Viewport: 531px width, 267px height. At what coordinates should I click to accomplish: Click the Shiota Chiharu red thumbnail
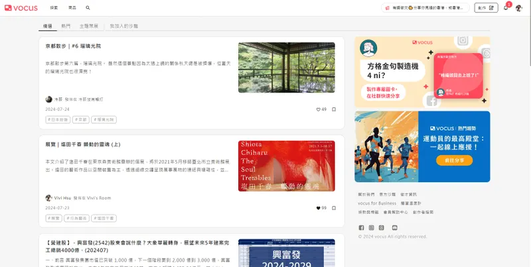[287, 166]
